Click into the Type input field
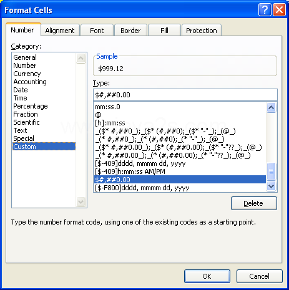The image size is (289, 290). [x=185, y=95]
